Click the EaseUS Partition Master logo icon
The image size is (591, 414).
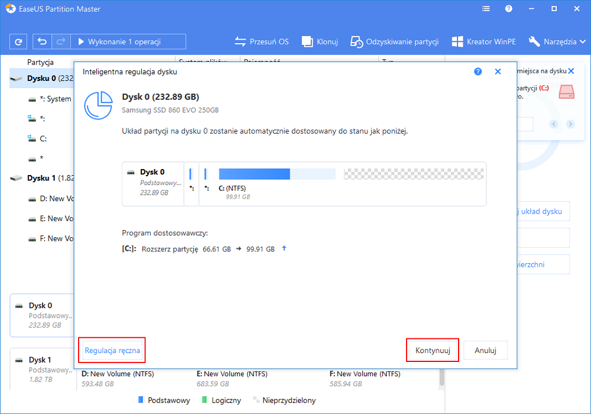click(11, 9)
